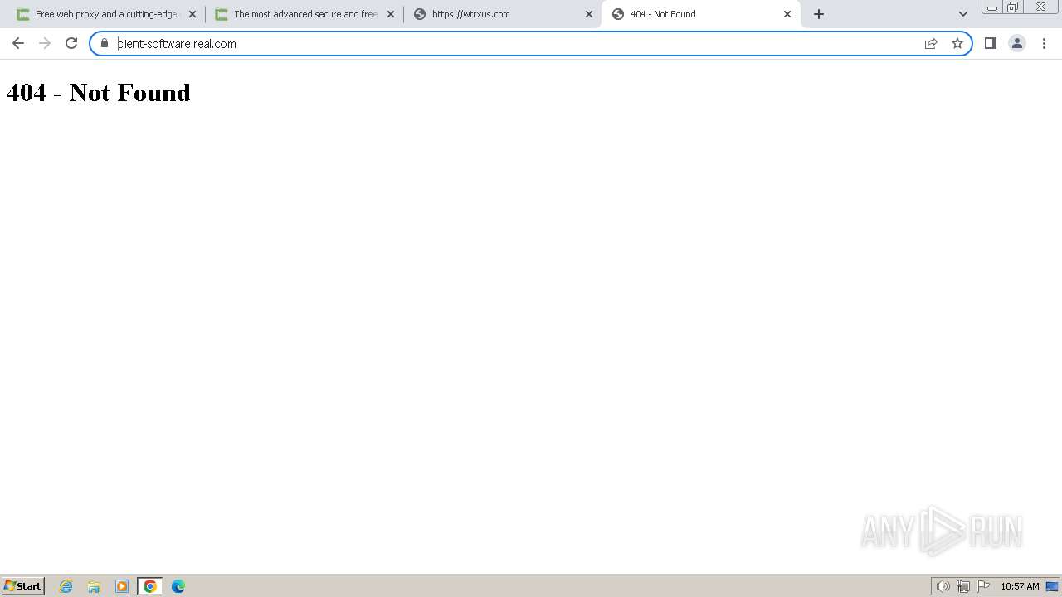Screen dimensions: 1062x597
Task: Close the Free web proxy tab
Action: click(192, 14)
